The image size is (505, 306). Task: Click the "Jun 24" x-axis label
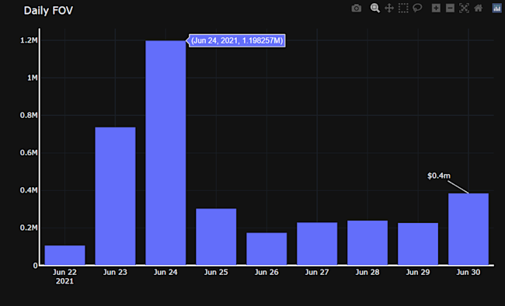[x=165, y=272]
